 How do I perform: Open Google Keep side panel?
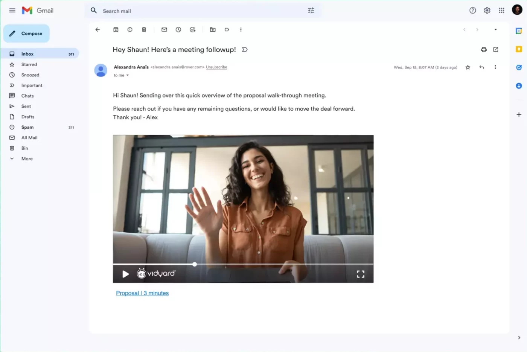point(519,49)
